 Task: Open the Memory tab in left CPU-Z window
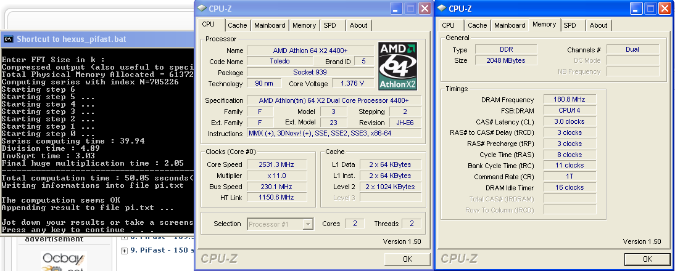(x=304, y=25)
